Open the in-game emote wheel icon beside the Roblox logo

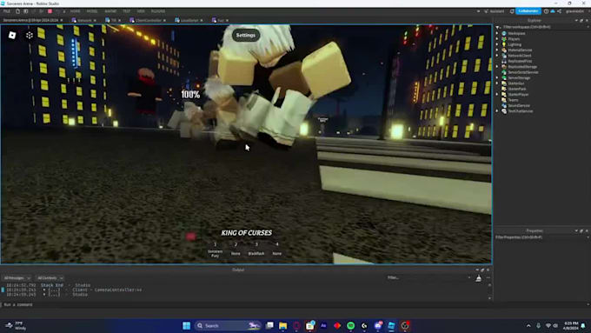[x=29, y=35]
